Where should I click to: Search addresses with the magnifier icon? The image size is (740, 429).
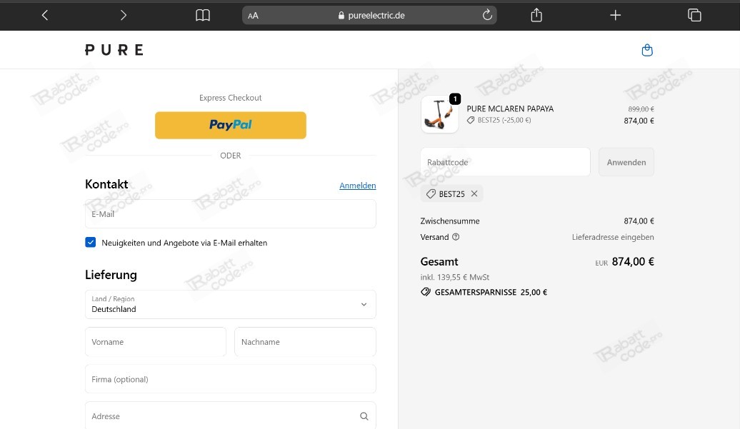click(364, 416)
